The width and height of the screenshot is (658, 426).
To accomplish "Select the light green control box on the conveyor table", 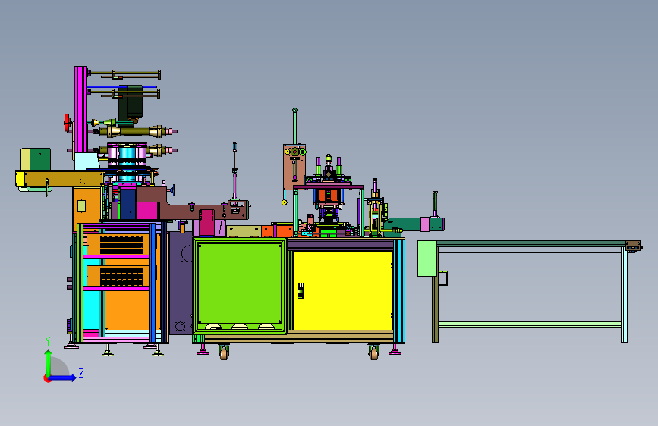I will click(x=427, y=258).
